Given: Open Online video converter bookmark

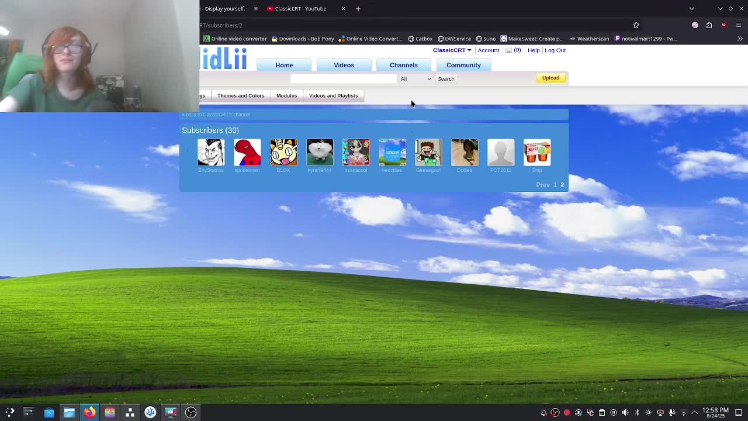Looking at the screenshot, I should pyautogui.click(x=234, y=39).
